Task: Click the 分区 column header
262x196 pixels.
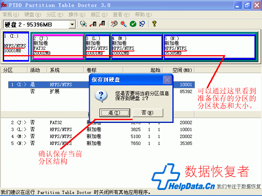Action: (14, 70)
